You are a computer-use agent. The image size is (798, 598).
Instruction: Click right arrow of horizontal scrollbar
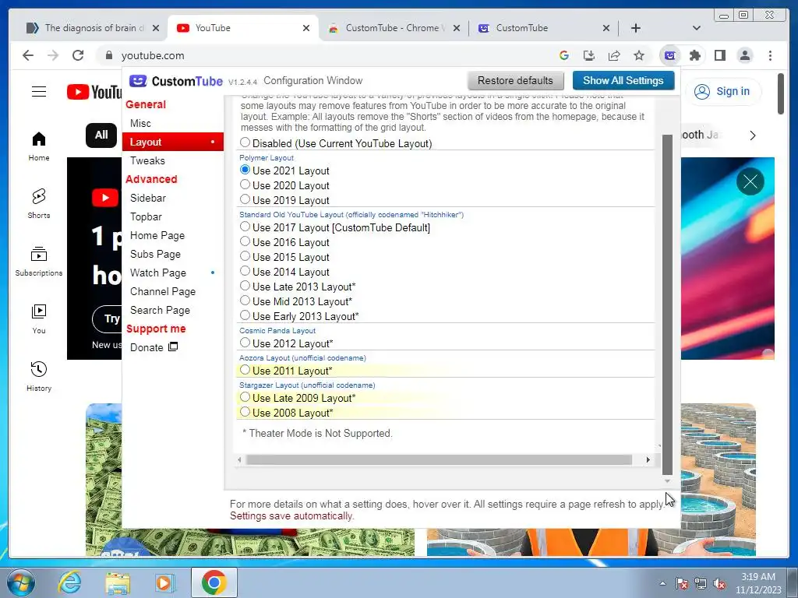[648, 459]
